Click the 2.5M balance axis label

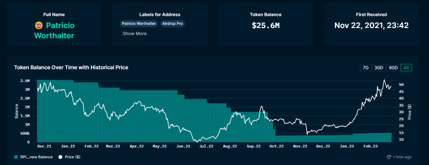click(25, 98)
